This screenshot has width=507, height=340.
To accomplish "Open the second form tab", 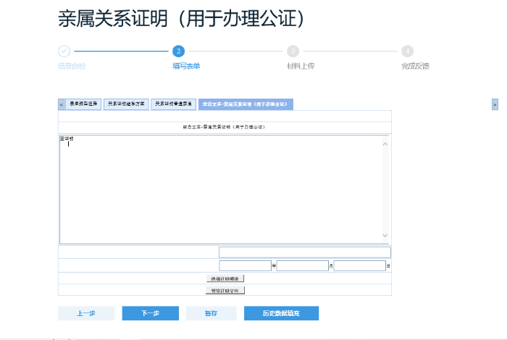I will point(126,104).
